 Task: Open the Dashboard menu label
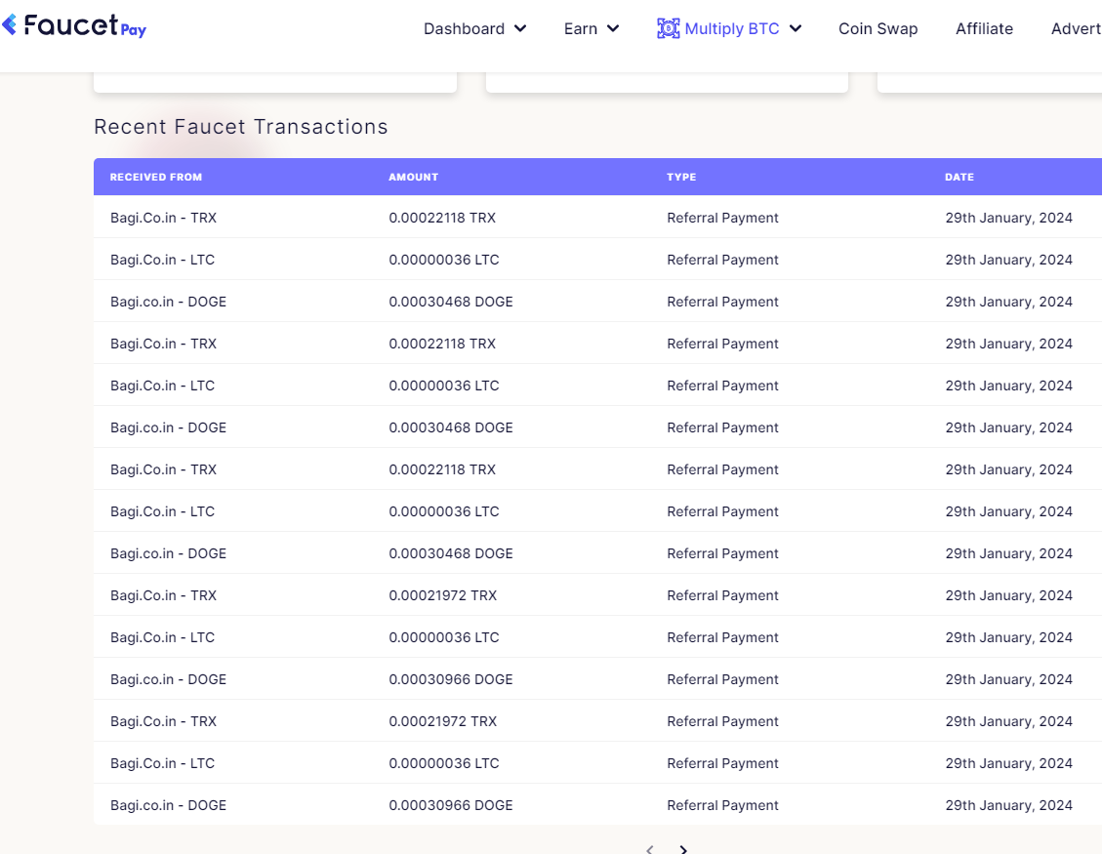[464, 29]
